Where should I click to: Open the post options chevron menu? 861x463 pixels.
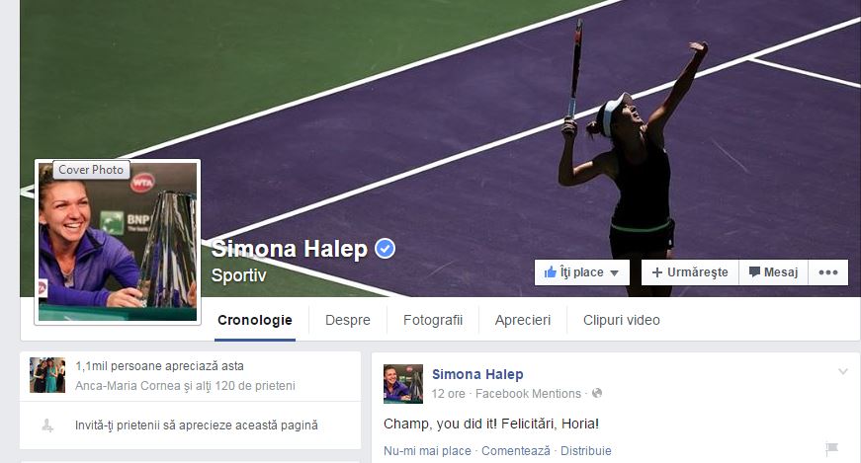point(843,372)
